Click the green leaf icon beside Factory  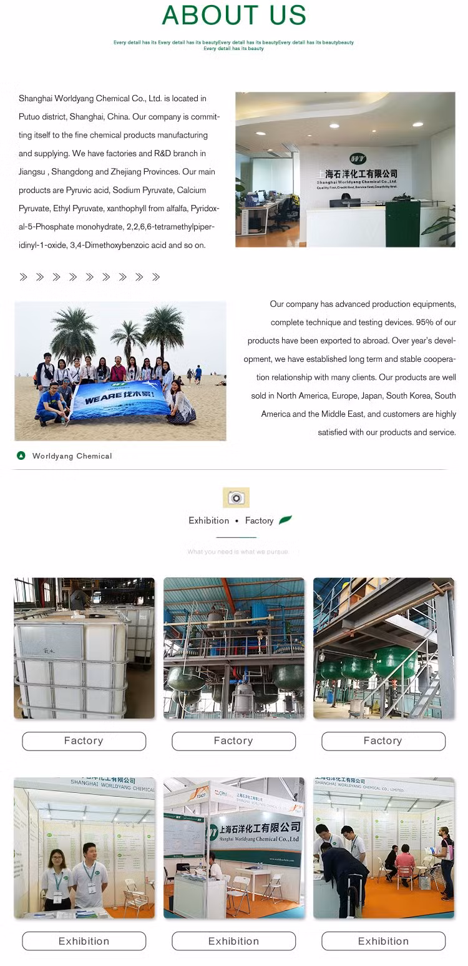click(x=286, y=520)
